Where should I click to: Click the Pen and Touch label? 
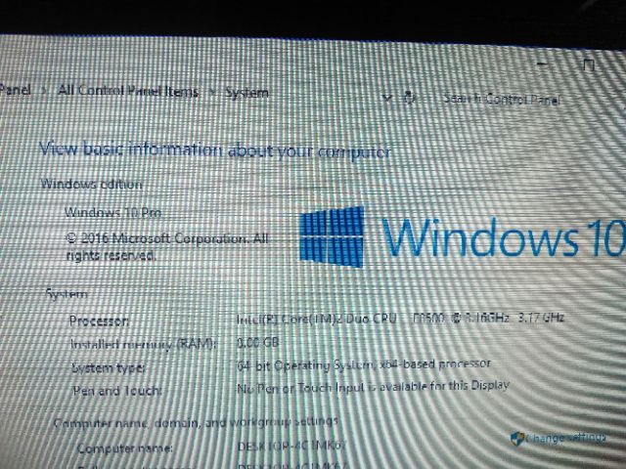(116, 390)
